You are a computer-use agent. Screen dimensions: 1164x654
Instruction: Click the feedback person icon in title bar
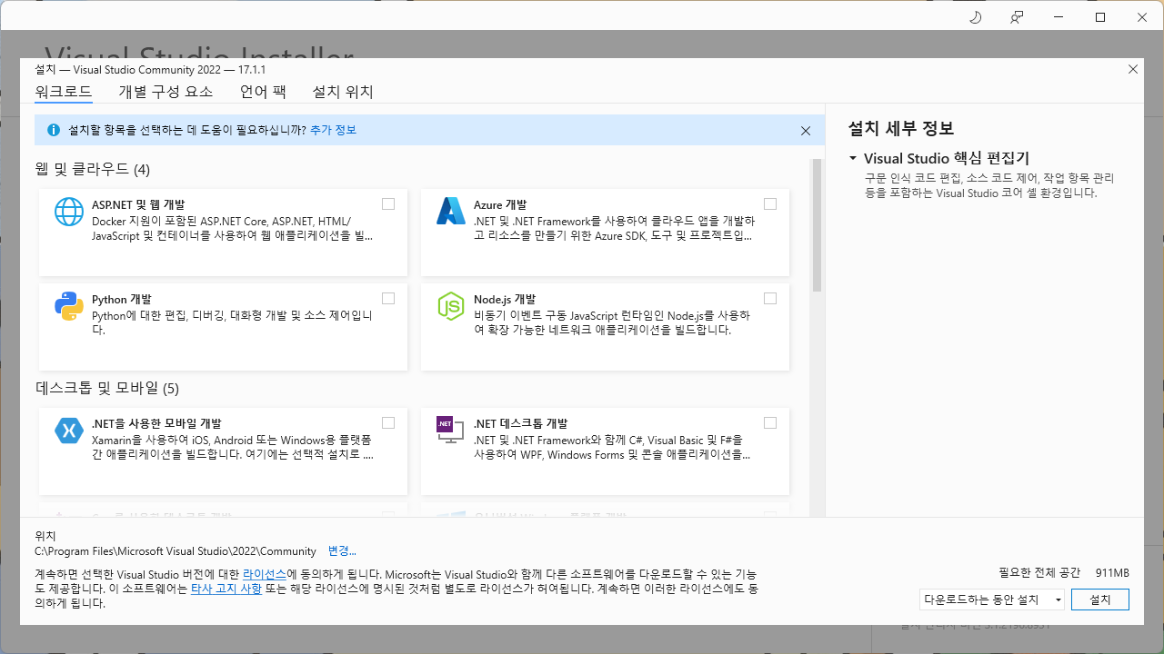(1017, 17)
